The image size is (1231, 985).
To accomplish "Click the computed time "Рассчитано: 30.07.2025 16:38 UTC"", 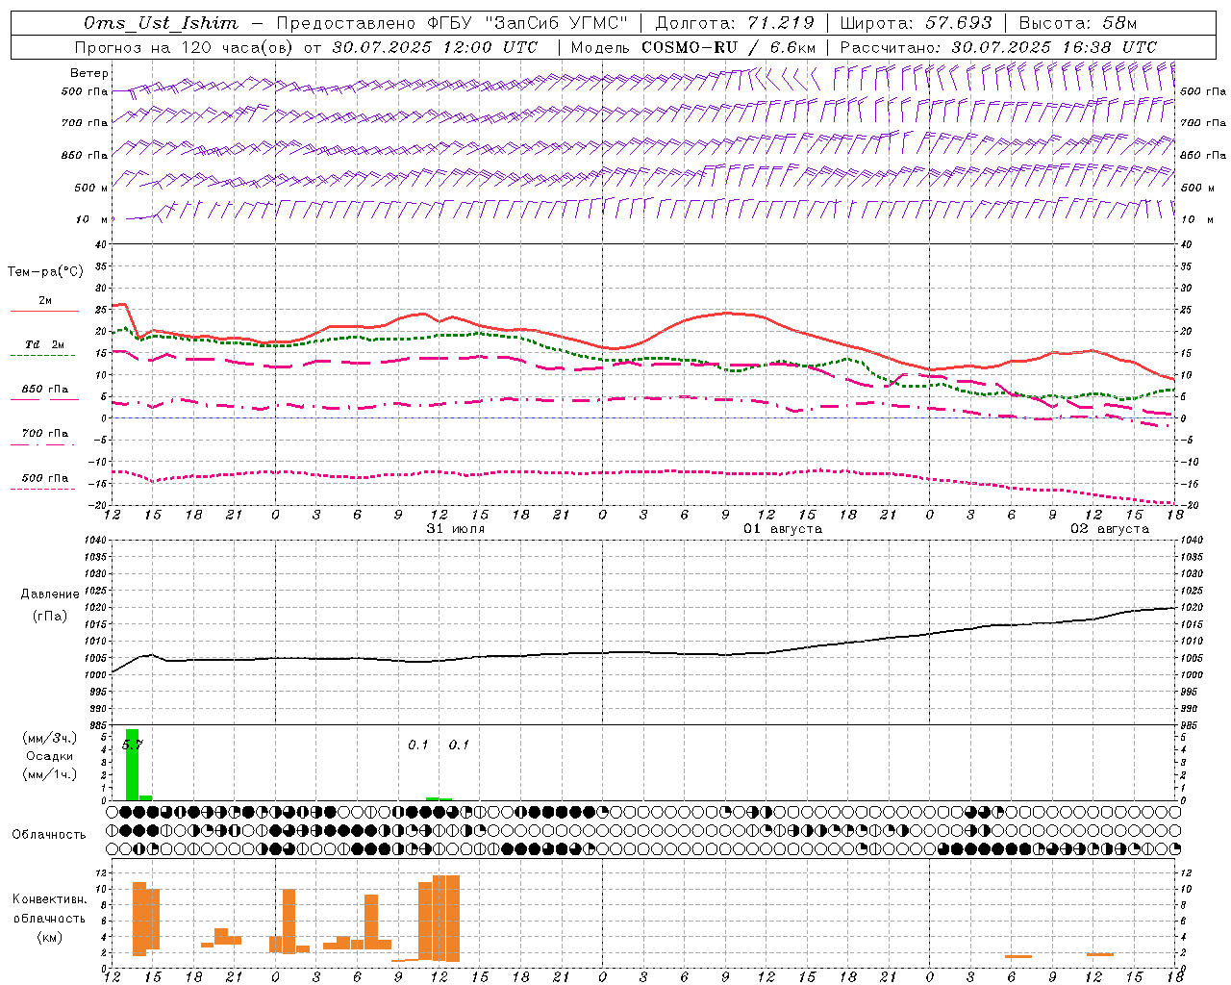I will pyautogui.click(x=998, y=47).
